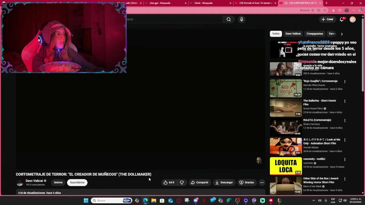The height and width of the screenshot is (205, 365).
Task: Click the Gracias button
Action: coord(247,183)
